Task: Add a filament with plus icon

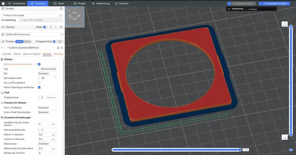Action: coord(51,27)
